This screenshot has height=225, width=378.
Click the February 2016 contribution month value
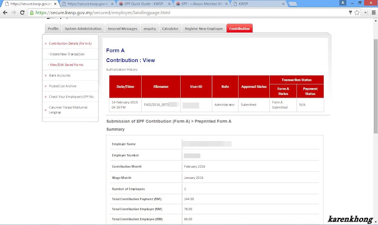(194, 167)
